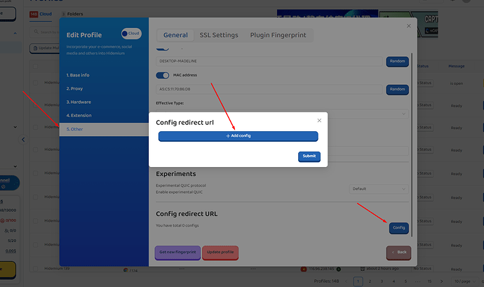
Task: Select the General tab
Action: 175,35
